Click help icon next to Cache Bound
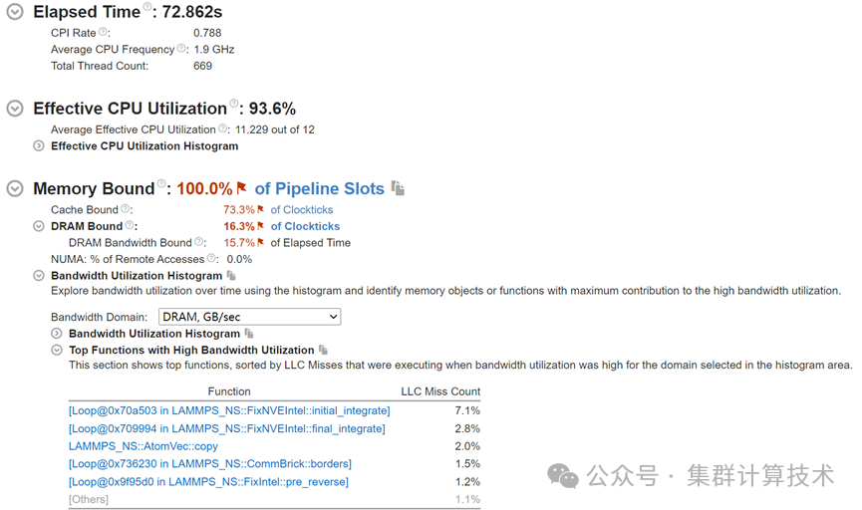The height and width of the screenshot is (510, 862). pyautogui.click(x=126, y=209)
